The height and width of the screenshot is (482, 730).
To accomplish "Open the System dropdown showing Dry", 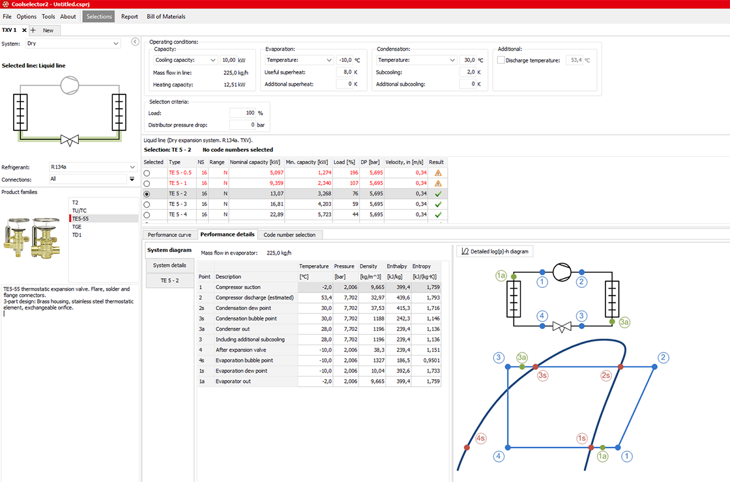I will click(73, 43).
